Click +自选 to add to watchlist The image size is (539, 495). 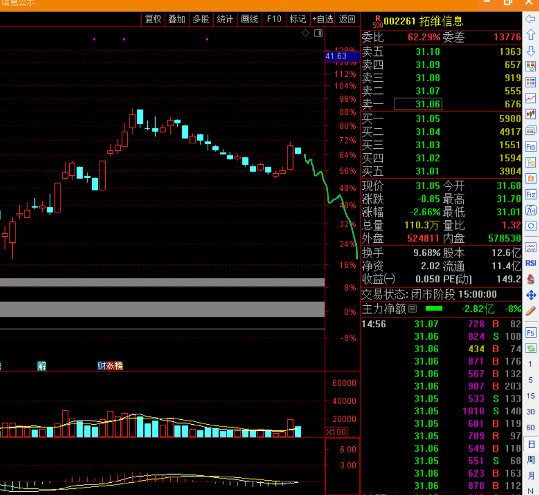tap(322, 19)
